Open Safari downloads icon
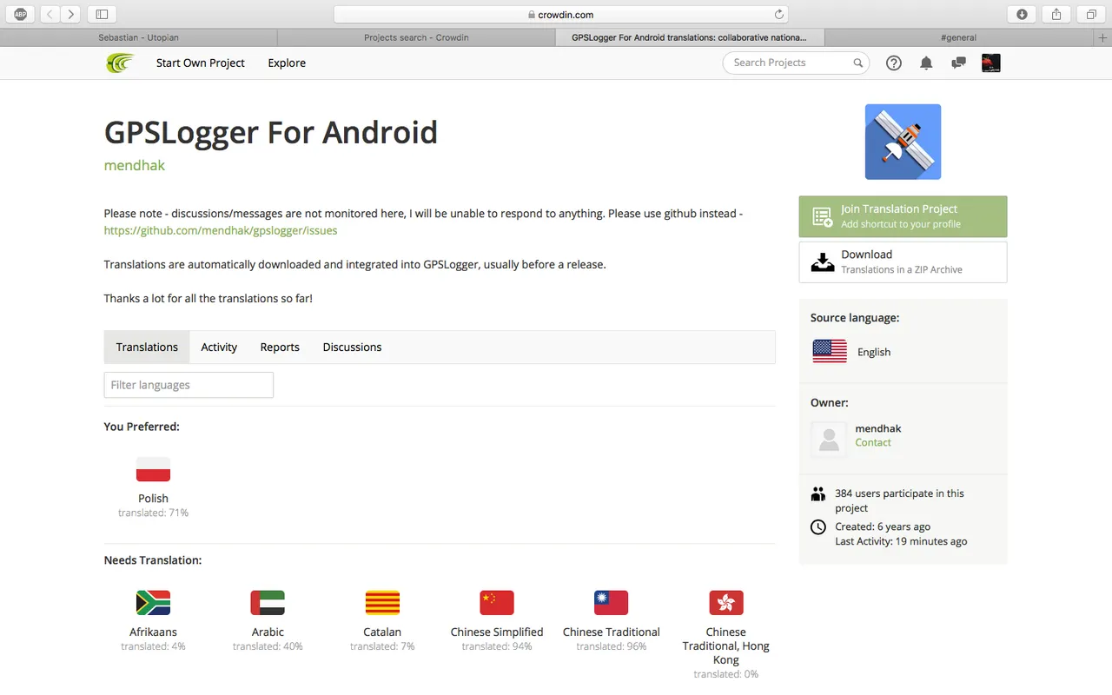1112x695 pixels. click(1022, 14)
